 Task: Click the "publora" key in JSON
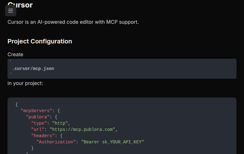pyautogui.click(x=38, y=117)
